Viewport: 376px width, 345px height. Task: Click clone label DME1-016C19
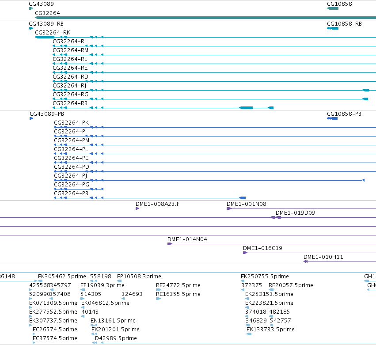click(x=262, y=248)
